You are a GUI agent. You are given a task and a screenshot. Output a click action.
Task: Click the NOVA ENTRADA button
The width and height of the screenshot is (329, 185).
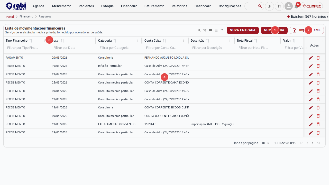243,30
